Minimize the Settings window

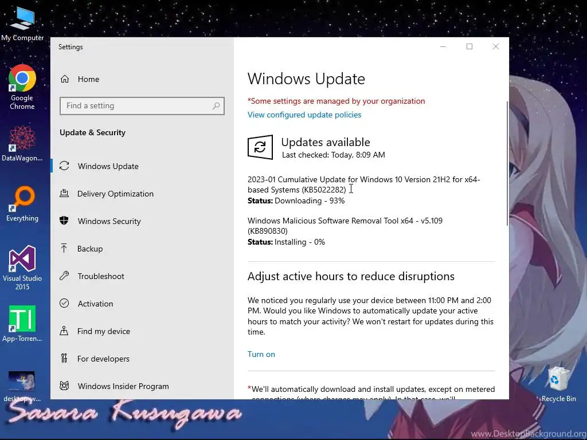point(443,46)
